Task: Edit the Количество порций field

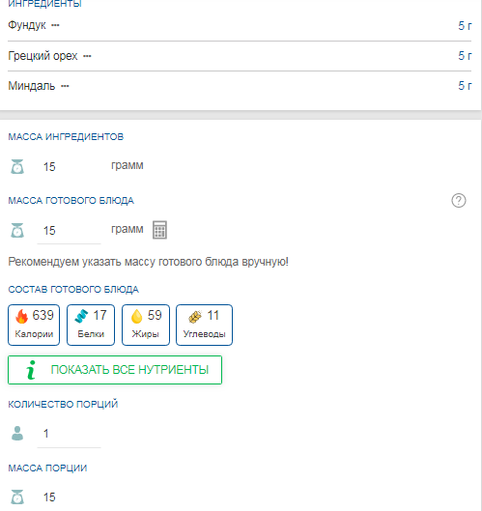Action: point(69,434)
